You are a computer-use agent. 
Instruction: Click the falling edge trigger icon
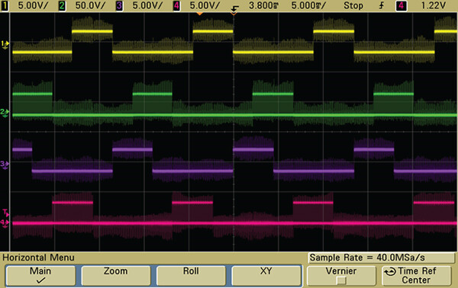click(235, 8)
